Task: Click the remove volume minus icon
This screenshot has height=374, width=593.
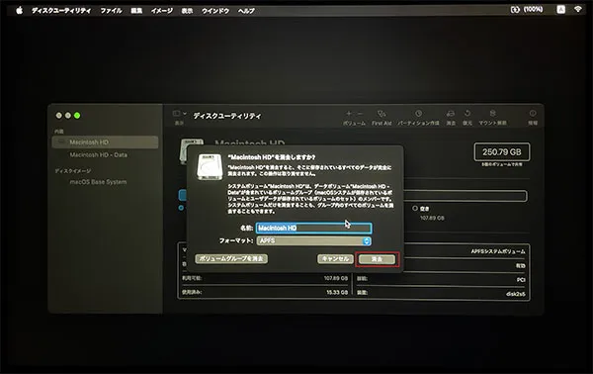Action: pyautogui.click(x=360, y=113)
